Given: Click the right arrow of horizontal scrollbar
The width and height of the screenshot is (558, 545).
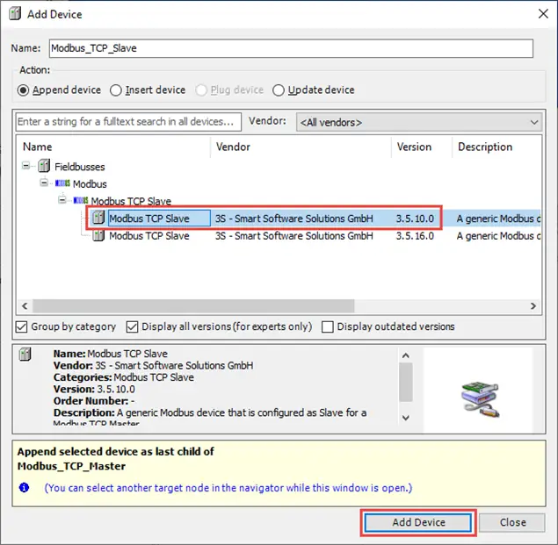Looking at the screenshot, I should (533, 305).
